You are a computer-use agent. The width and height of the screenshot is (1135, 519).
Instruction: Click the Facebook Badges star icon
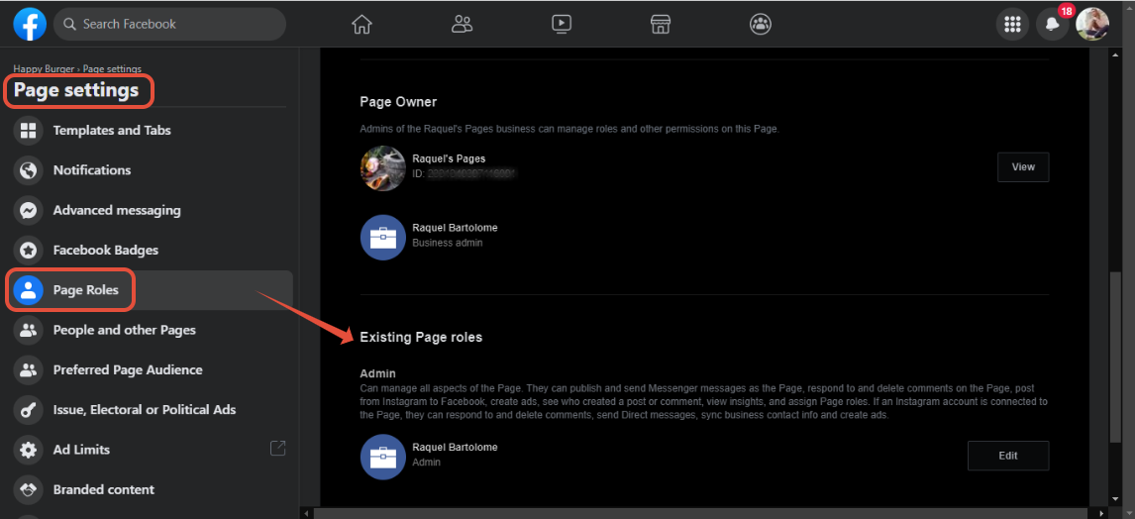[x=29, y=250]
